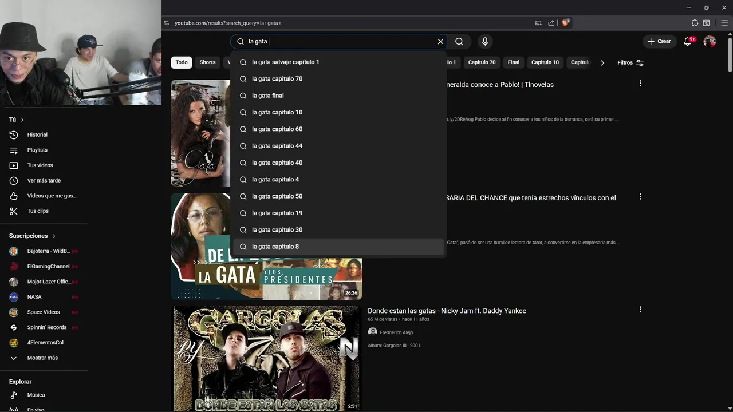Click the share page icon in the address bar

(551, 23)
